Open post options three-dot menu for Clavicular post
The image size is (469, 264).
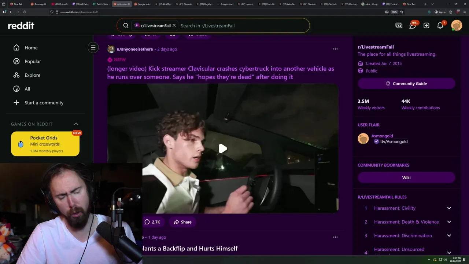335,49
